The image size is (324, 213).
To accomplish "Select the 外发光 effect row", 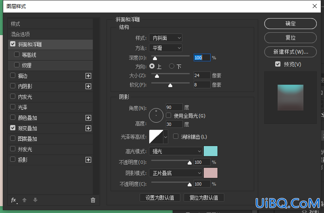I will [50, 149].
